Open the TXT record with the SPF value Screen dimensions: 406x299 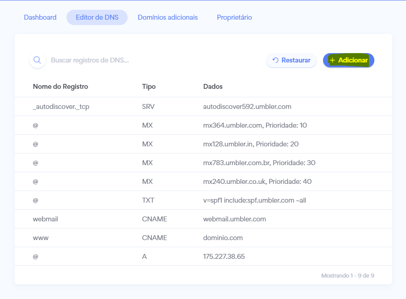pos(203,200)
